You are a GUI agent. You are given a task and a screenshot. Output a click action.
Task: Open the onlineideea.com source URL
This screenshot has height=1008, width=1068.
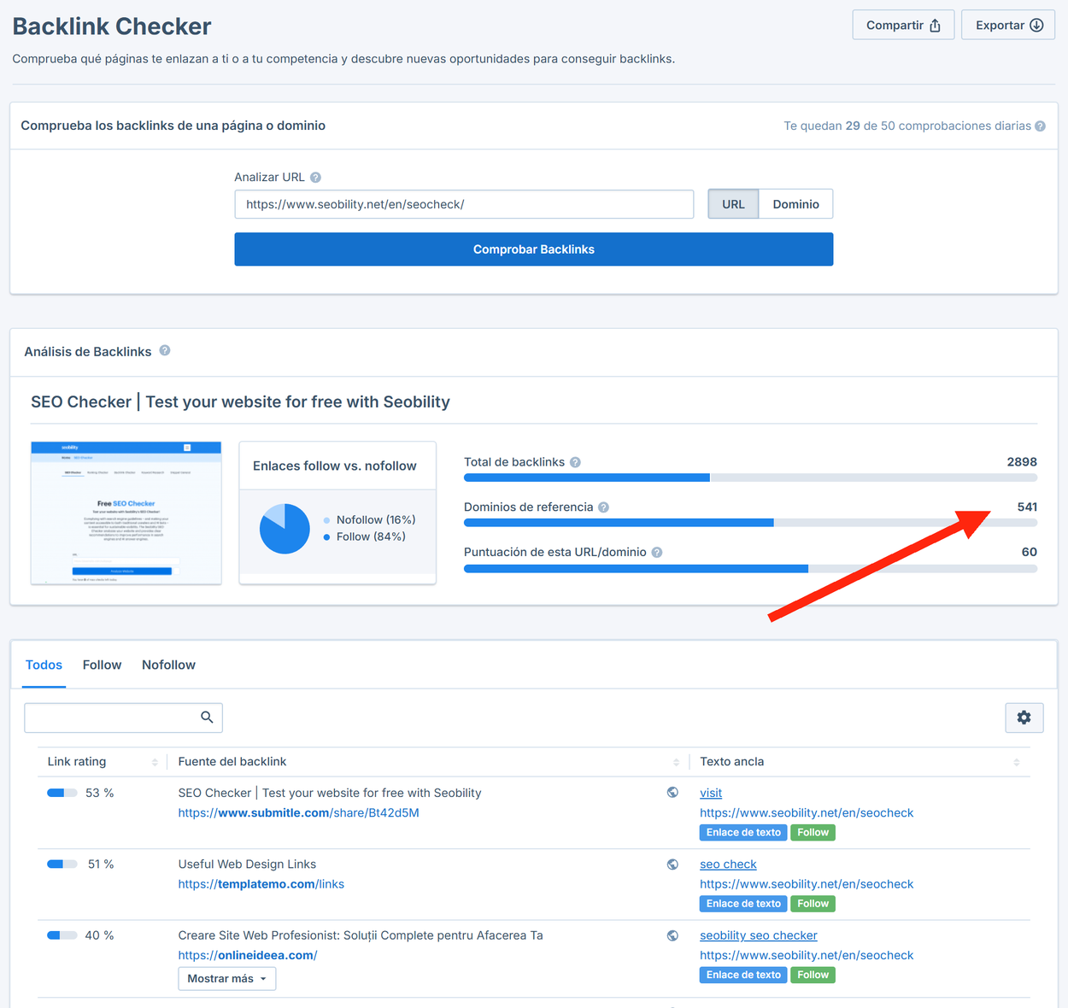click(x=248, y=955)
